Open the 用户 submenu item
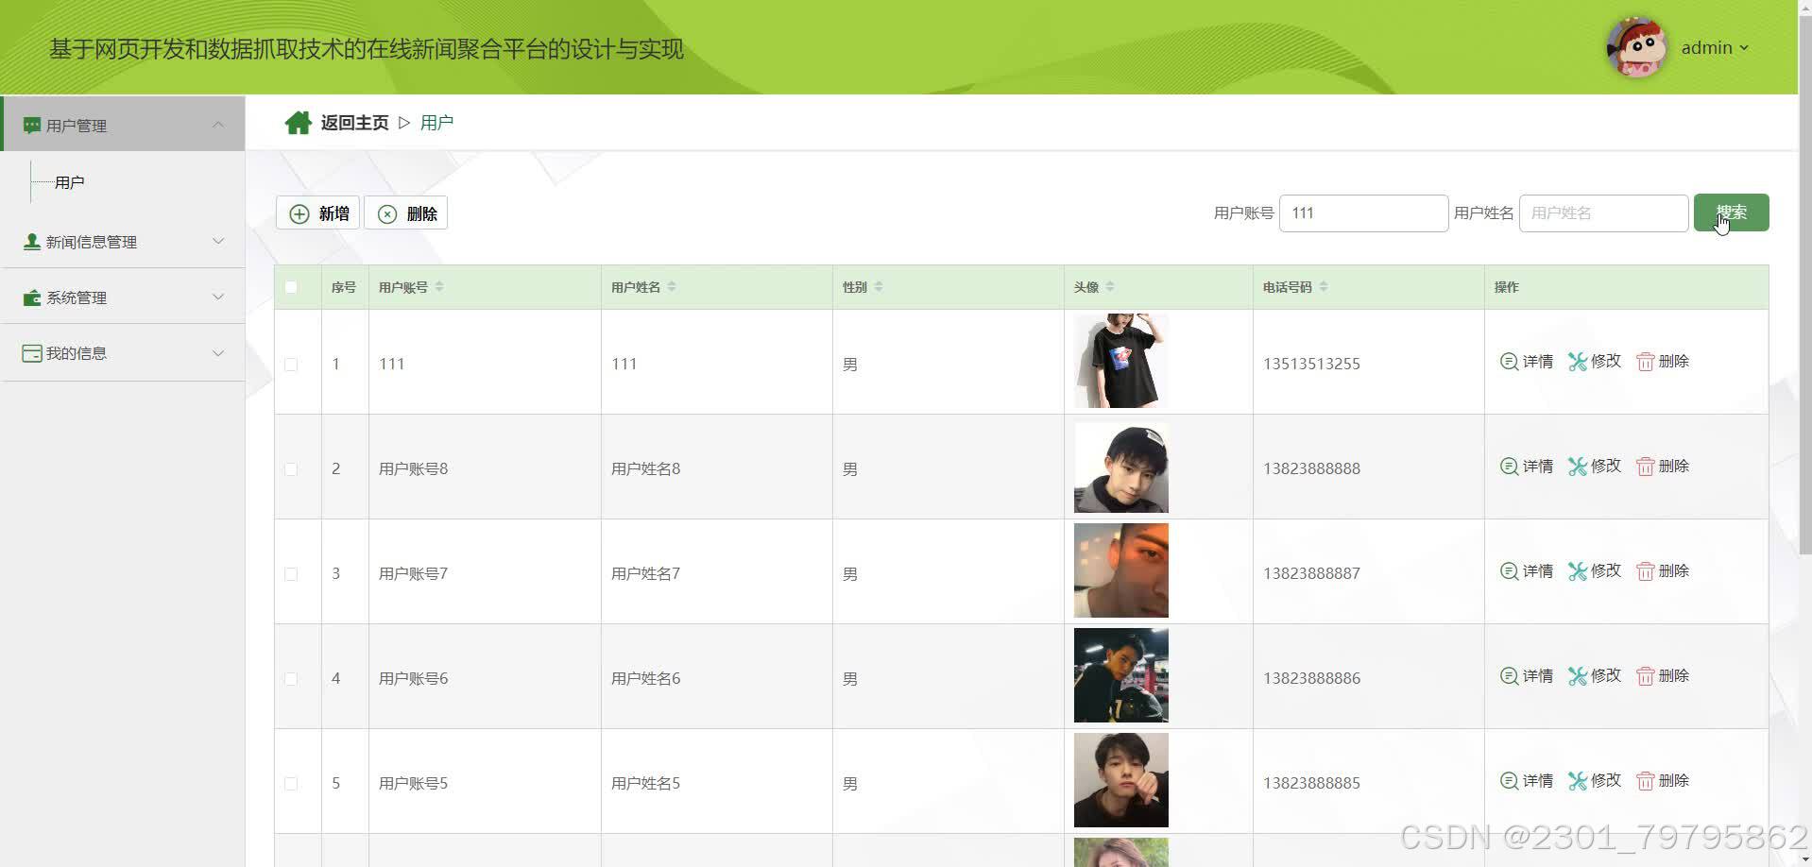 click(x=70, y=182)
